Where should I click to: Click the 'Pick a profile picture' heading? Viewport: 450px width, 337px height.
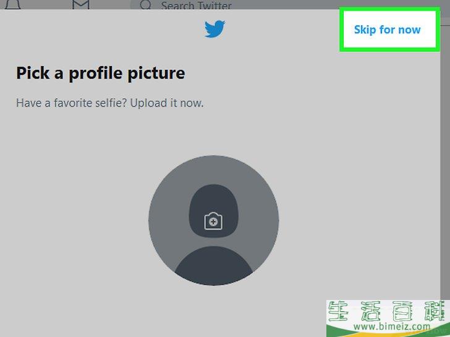(100, 73)
